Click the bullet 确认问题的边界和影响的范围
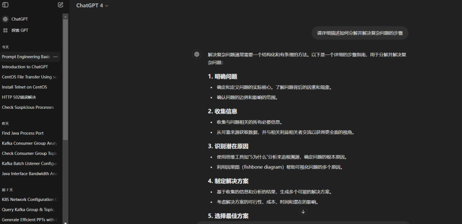This screenshot has height=224, width=462. 248,98
